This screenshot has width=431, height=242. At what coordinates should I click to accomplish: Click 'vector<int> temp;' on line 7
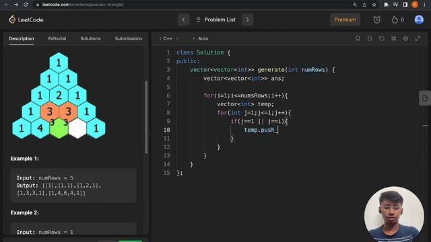pyautogui.click(x=245, y=104)
